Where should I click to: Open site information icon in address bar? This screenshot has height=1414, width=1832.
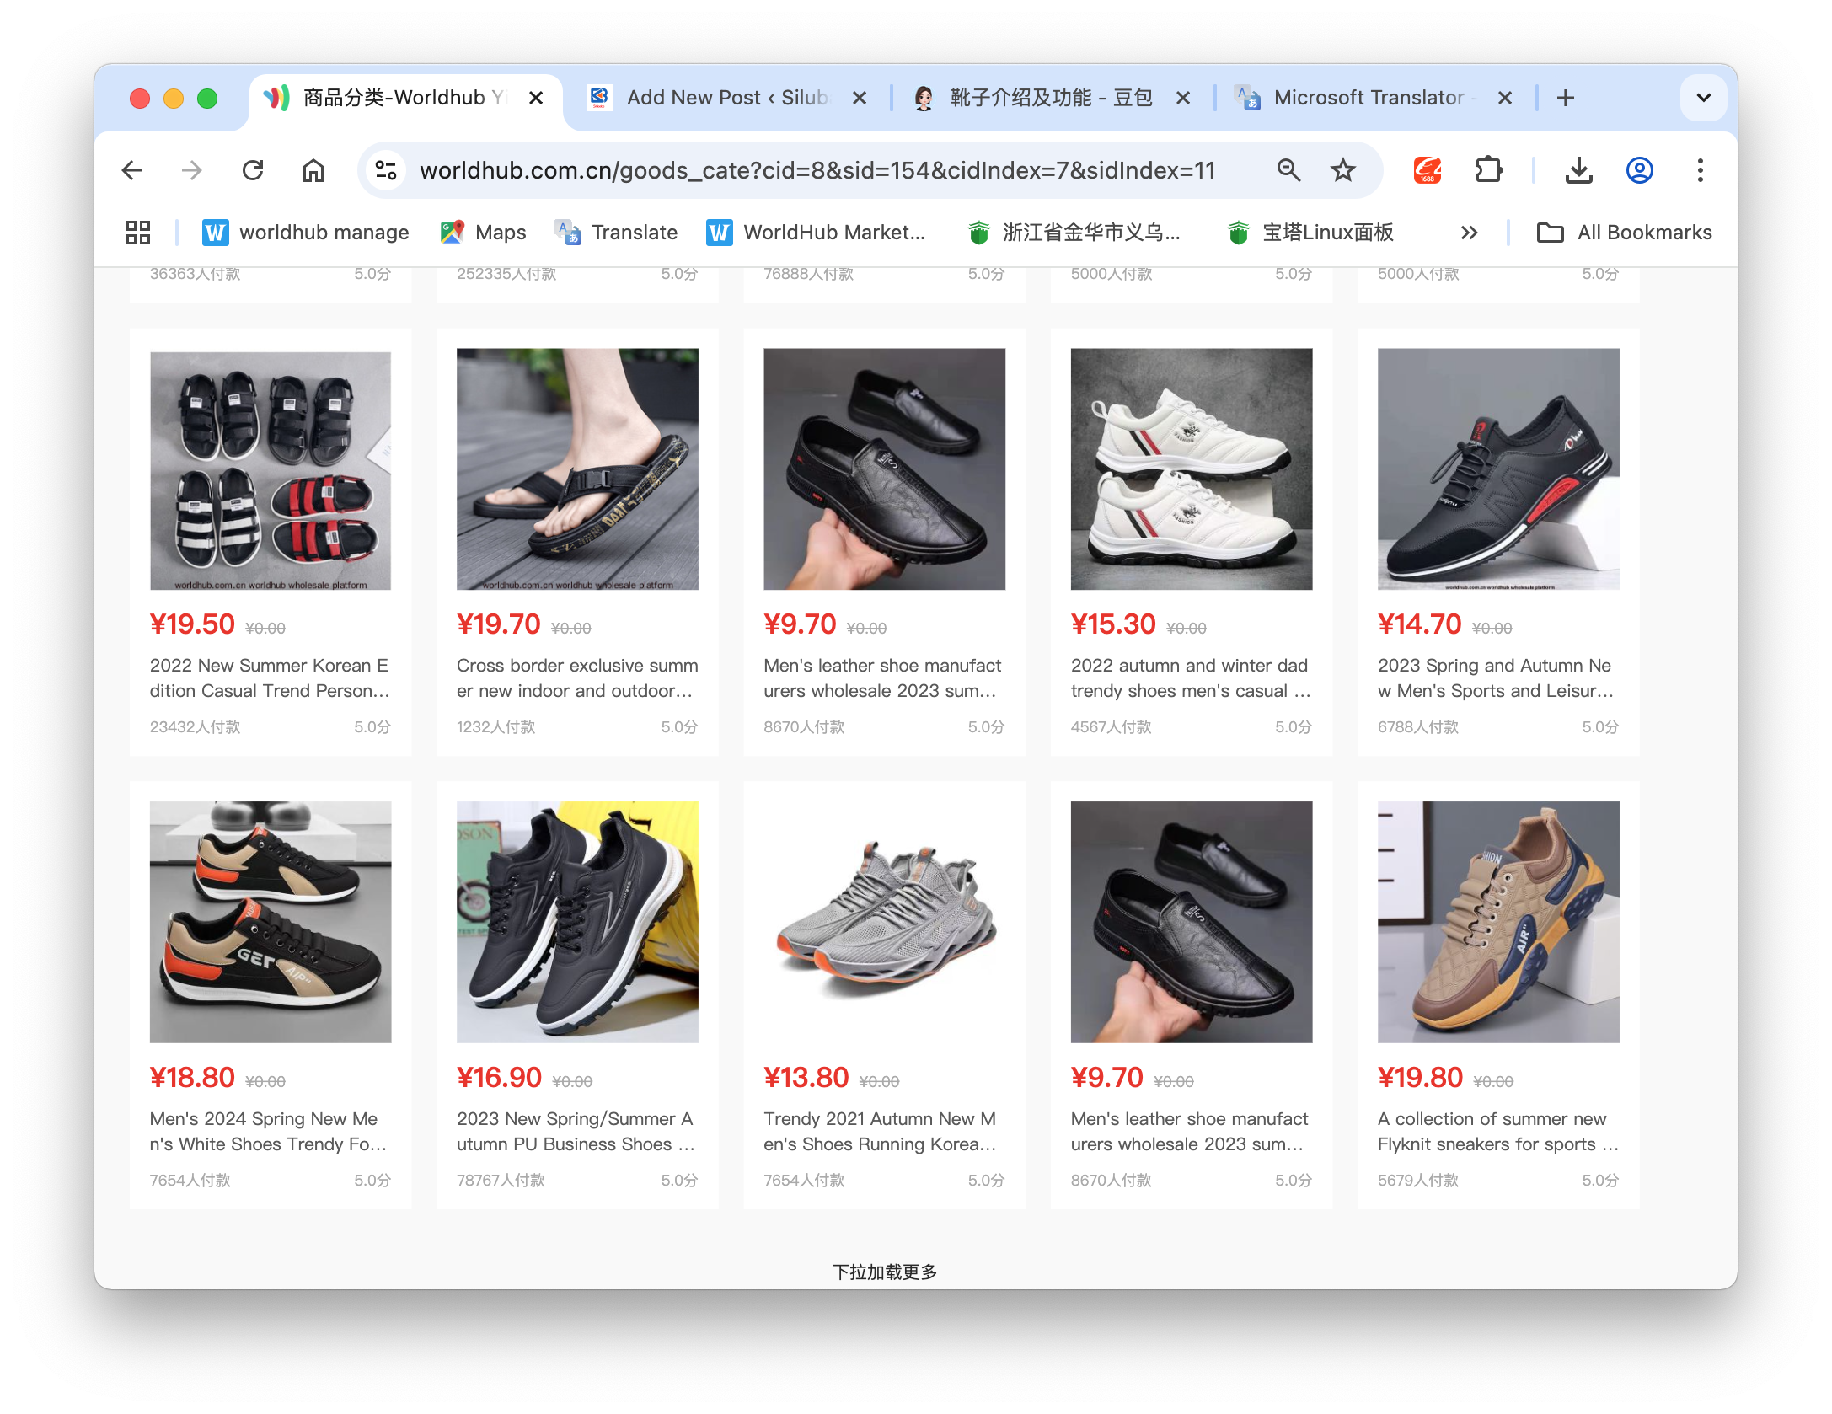pos(386,171)
